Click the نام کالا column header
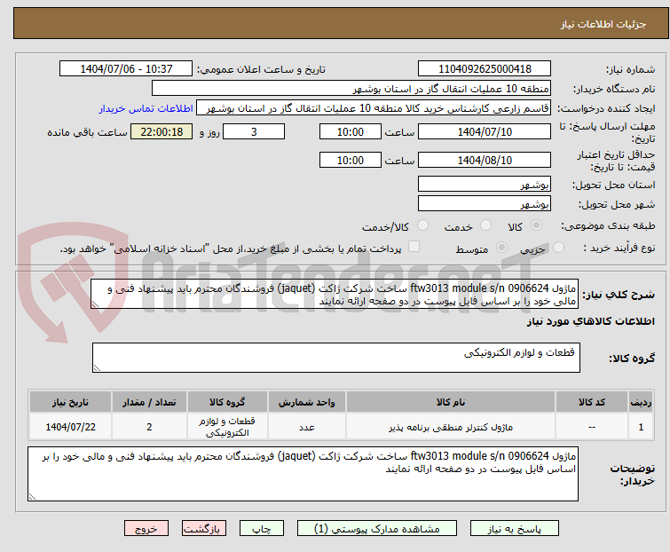The image size is (670, 552). 451,402
